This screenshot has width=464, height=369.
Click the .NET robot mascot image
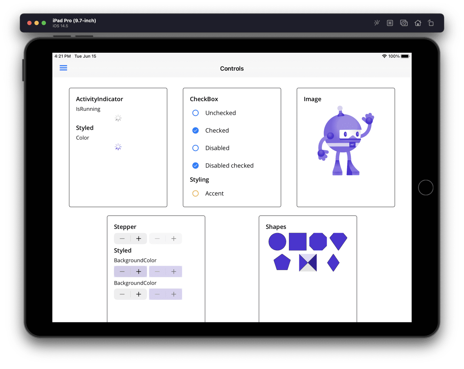346,141
